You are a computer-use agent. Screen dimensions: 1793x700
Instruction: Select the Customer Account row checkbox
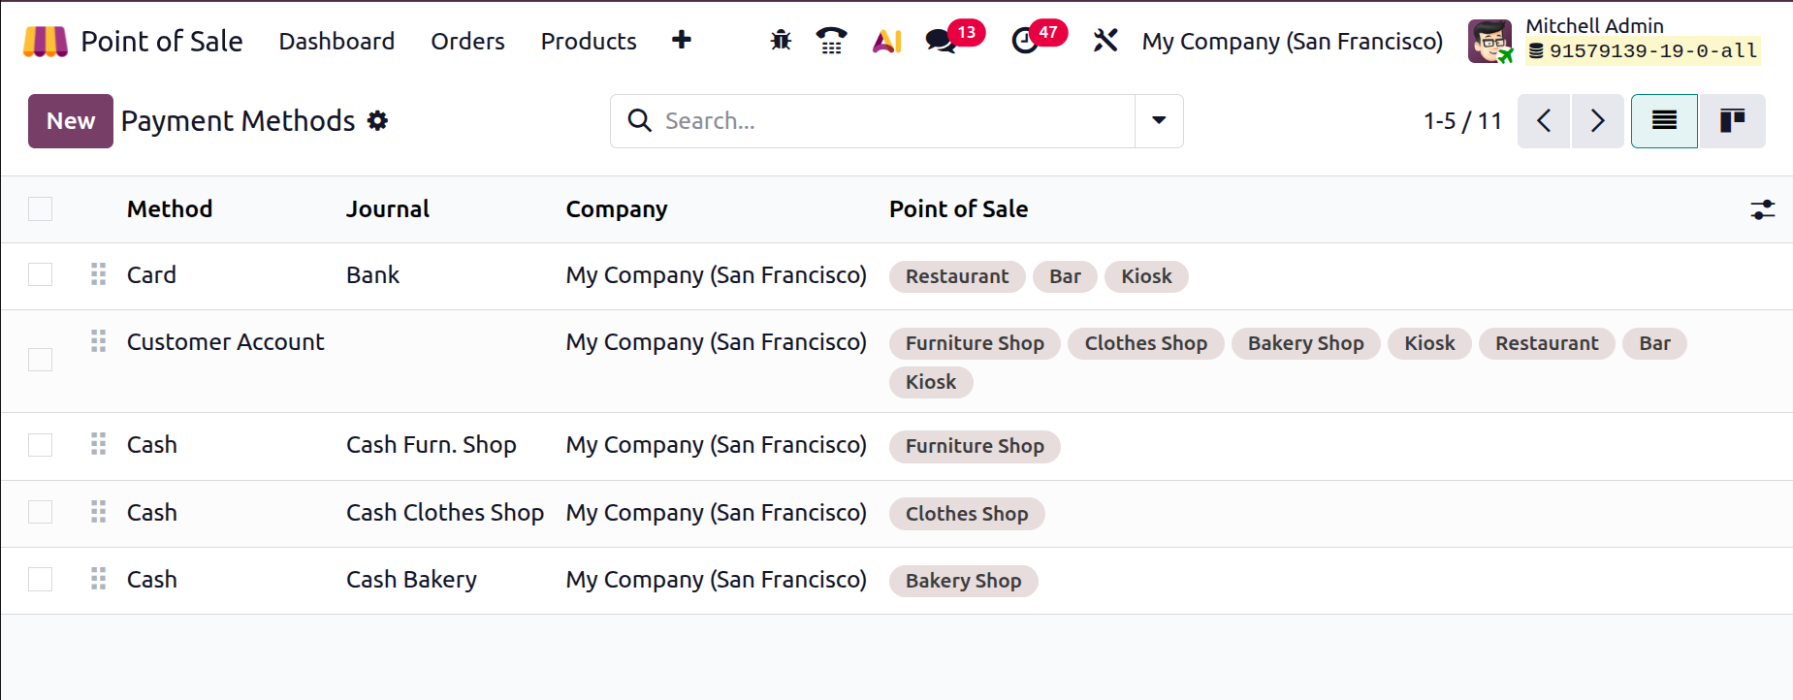41,360
